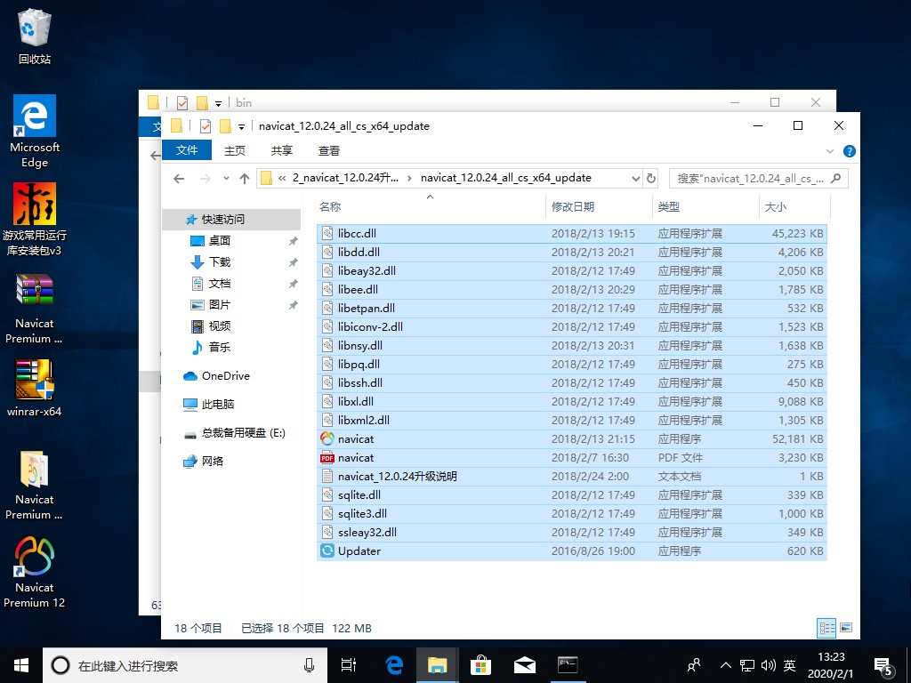Refresh the current folder view
Screen dimensions: 911x683
click(x=651, y=178)
